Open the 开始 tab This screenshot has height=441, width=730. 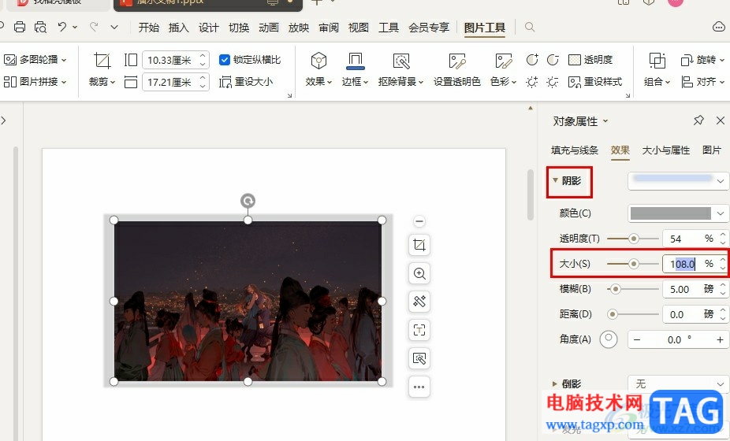pos(148,28)
